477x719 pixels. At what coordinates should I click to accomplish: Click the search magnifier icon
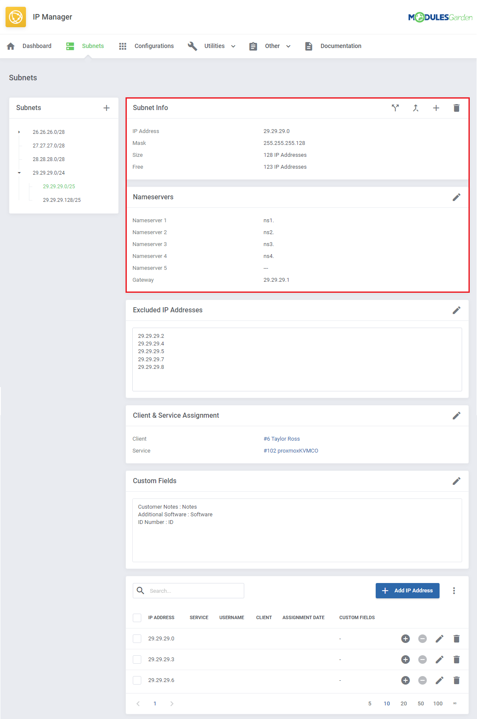pos(140,591)
